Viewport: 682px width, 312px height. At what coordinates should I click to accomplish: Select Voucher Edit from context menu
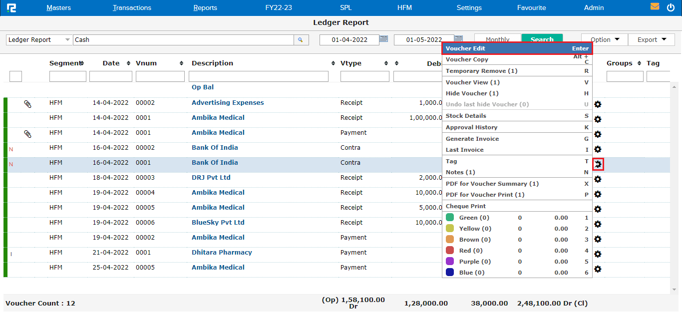point(517,48)
